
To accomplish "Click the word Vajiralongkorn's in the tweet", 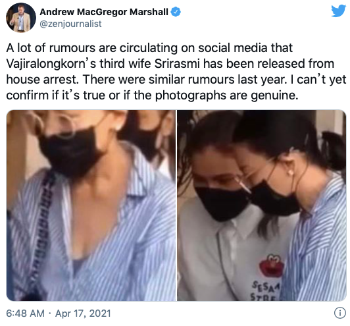I will click(x=51, y=64).
